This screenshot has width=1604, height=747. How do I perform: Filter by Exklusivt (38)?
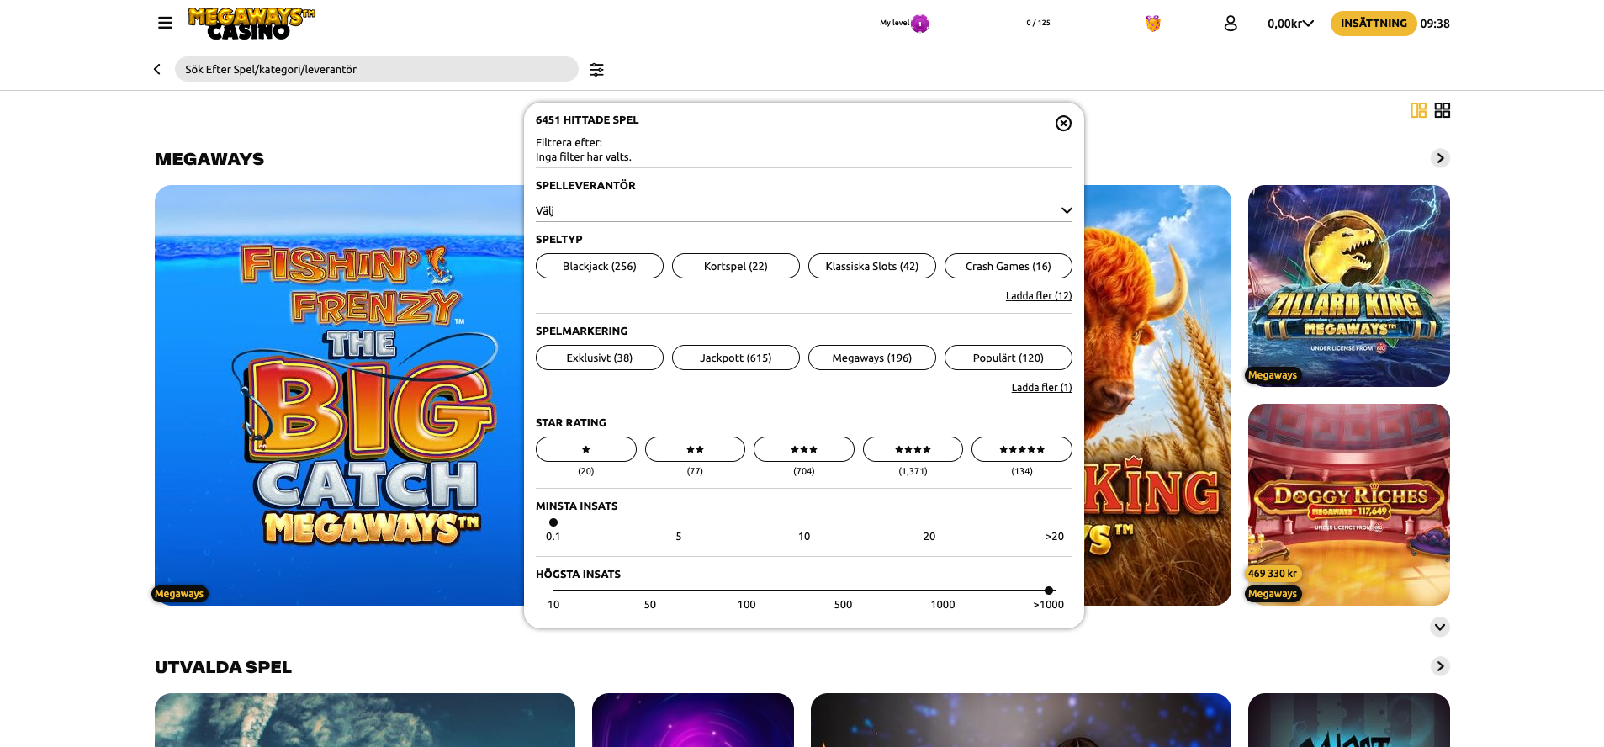pyautogui.click(x=599, y=358)
